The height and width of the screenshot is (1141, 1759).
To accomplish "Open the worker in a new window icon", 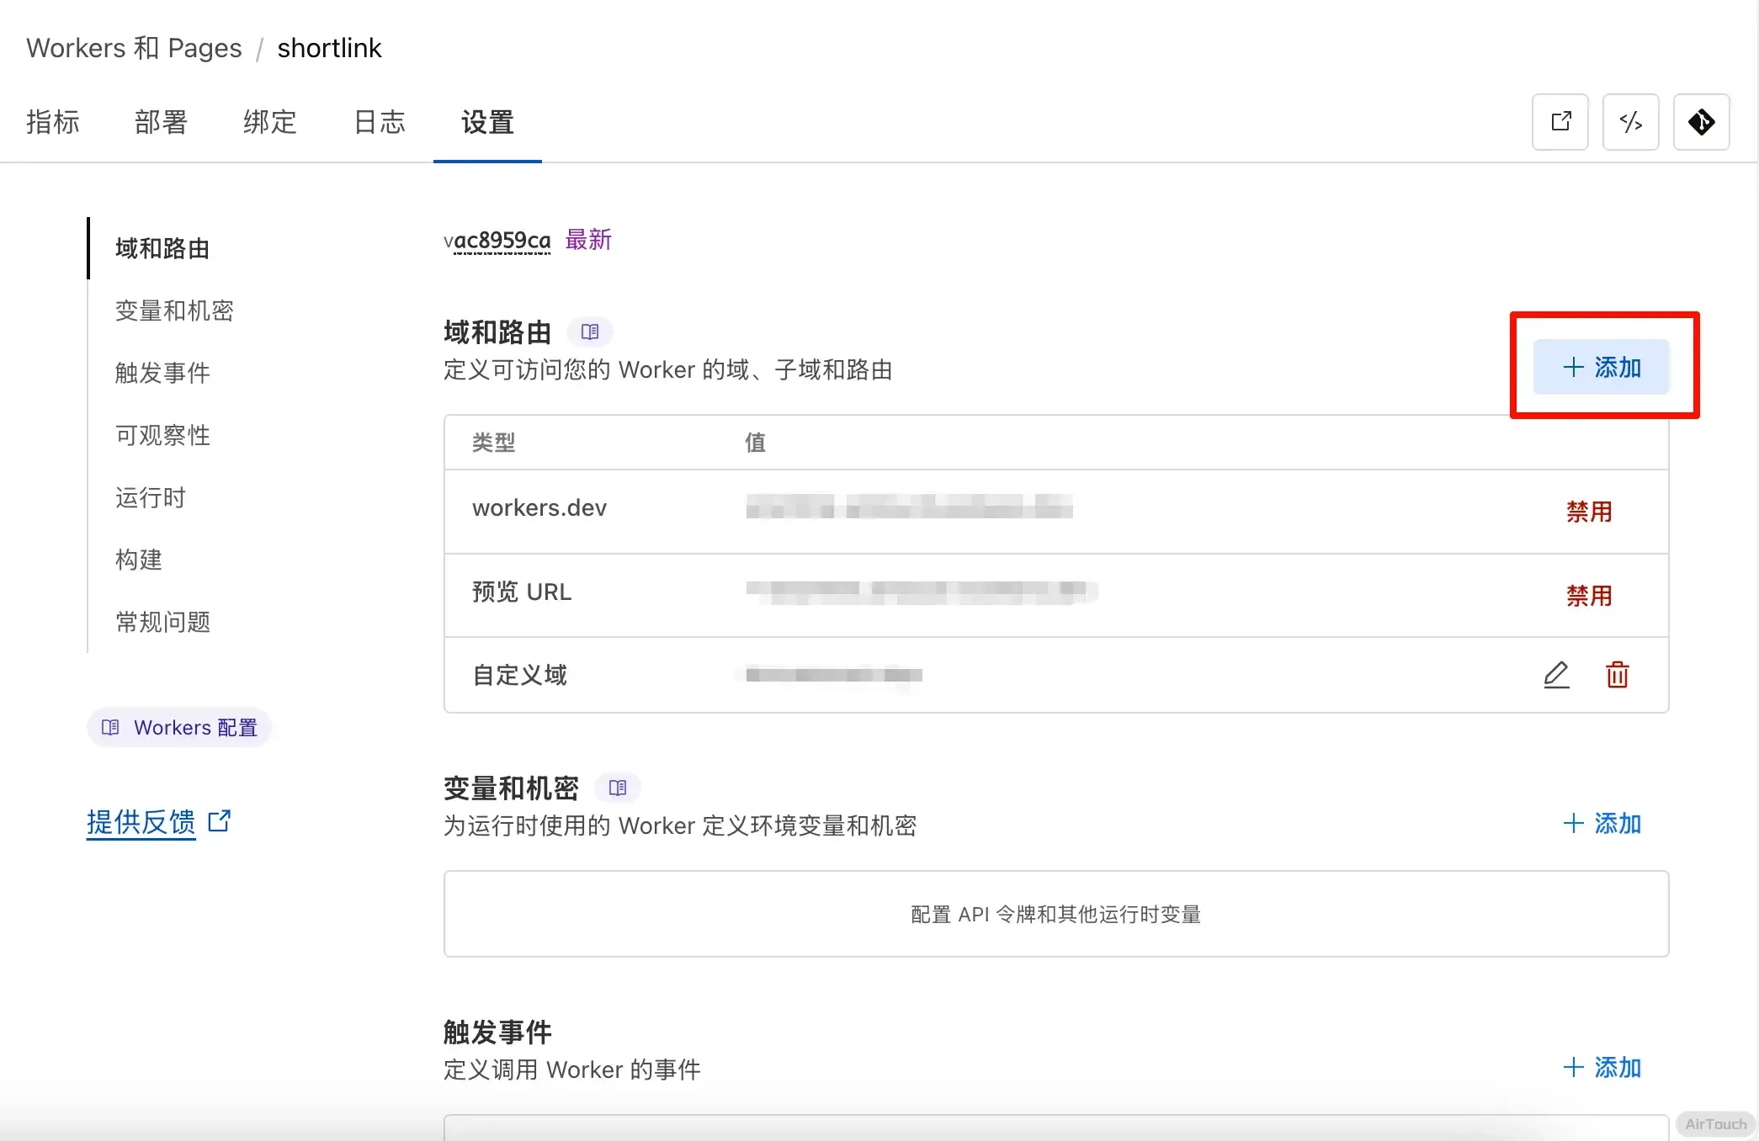I will coord(1560,122).
